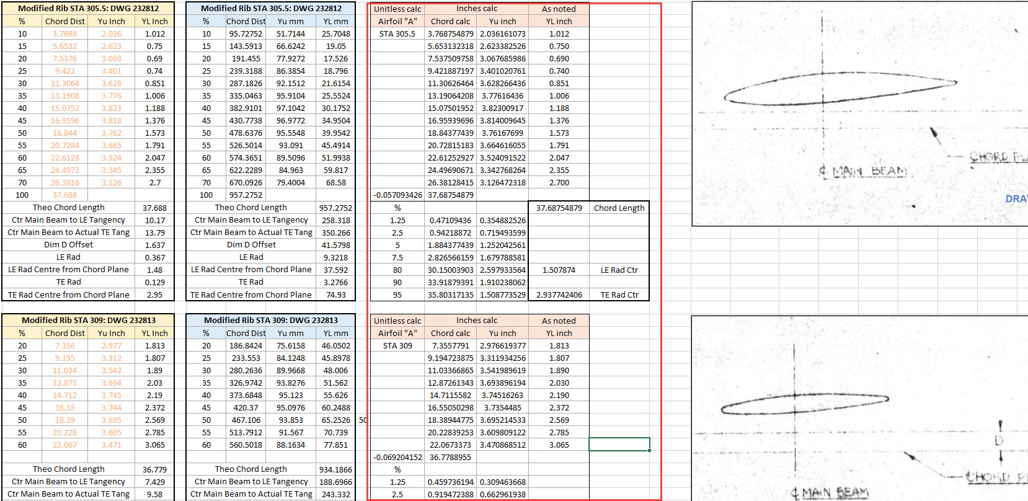The height and width of the screenshot is (501, 1028).
Task: Click the cell containing 36.7788955
Action: point(450,457)
